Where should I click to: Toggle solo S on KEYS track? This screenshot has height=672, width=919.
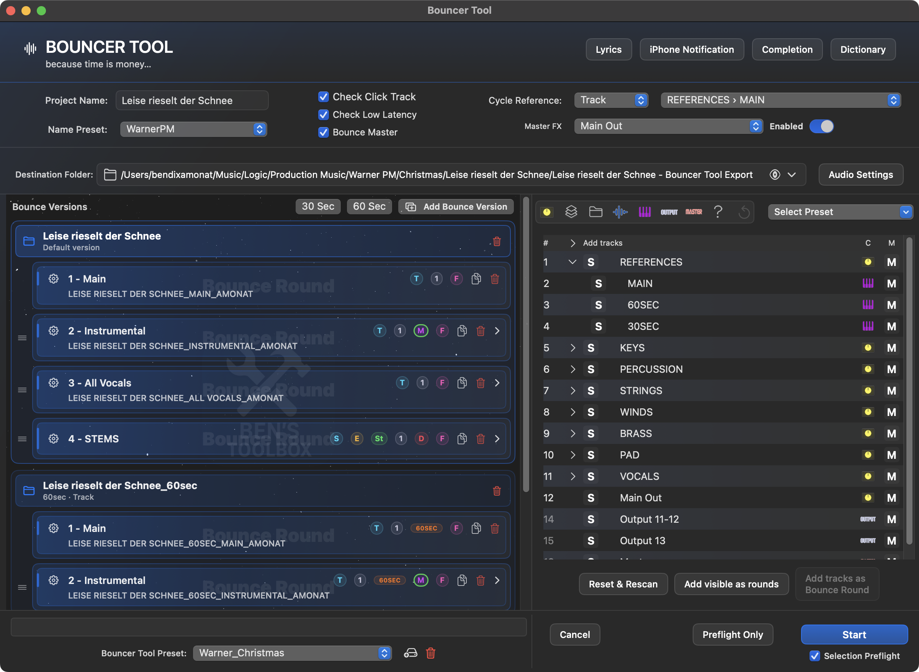590,348
